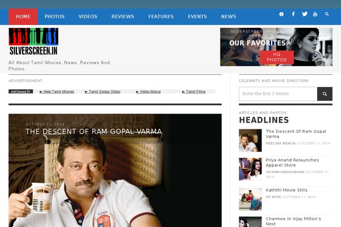The image size is (341, 227).
Task: Focus the 'Enter the first 3 letters' field
Action: click(x=278, y=94)
